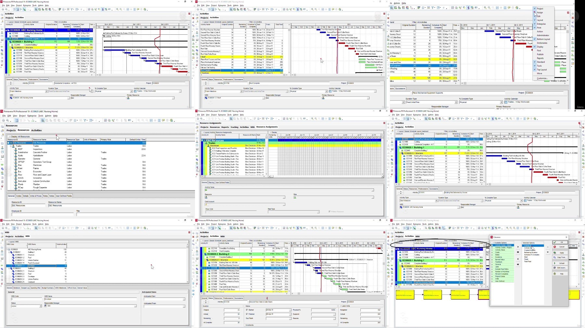Switch to Resources tab in Resources window
Screen dimensions: 585x328
pyautogui.click(x=23, y=130)
